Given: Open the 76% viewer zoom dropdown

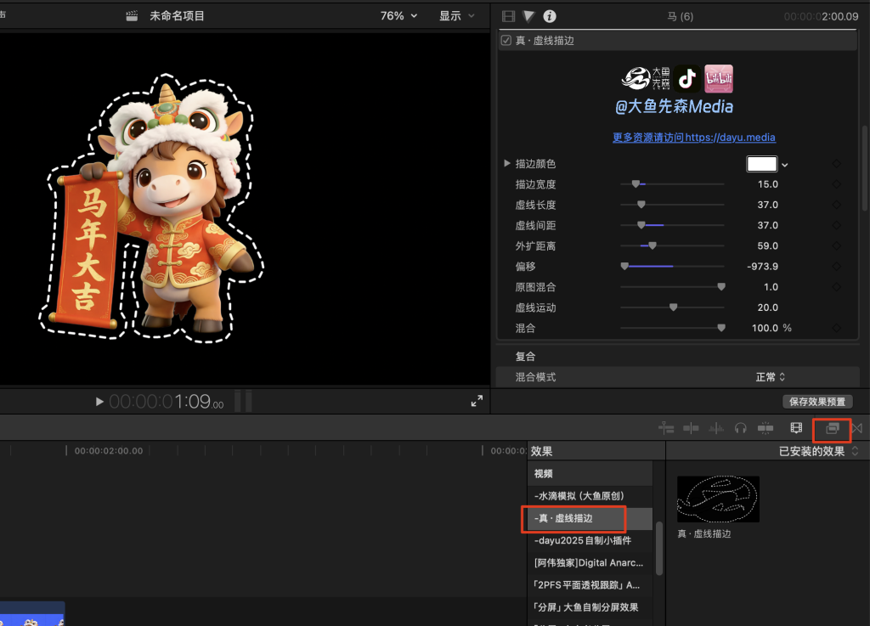Looking at the screenshot, I should click(398, 16).
